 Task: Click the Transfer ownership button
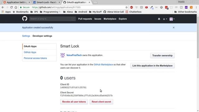click(162, 55)
